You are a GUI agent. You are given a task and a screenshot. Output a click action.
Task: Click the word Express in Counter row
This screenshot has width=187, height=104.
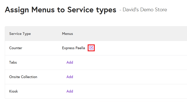coord(68,48)
